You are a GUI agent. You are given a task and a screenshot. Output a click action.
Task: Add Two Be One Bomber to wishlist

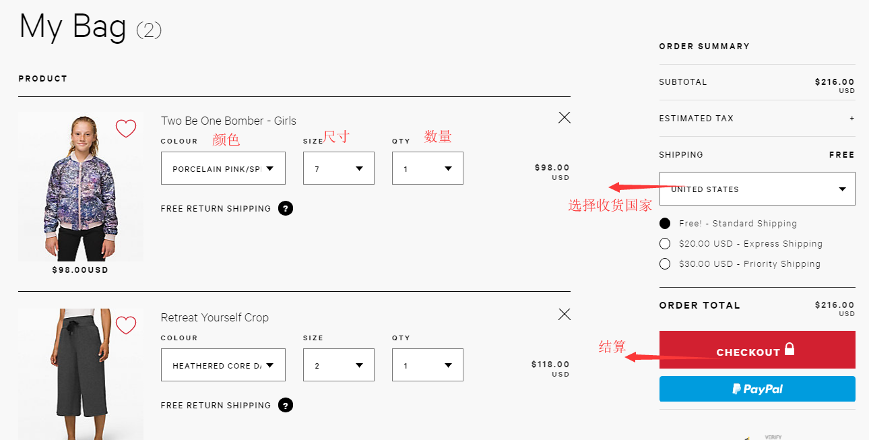point(126,128)
